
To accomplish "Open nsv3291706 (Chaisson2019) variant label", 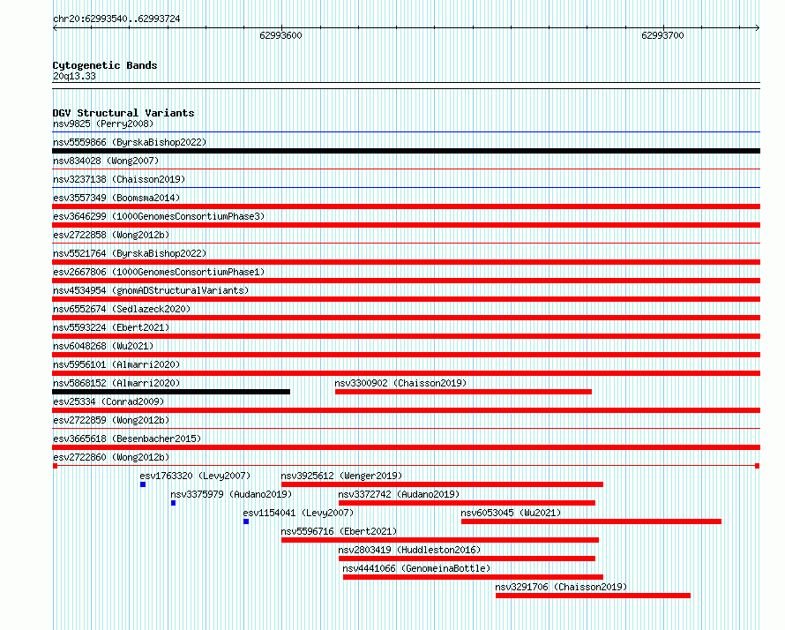I will (x=561, y=587).
